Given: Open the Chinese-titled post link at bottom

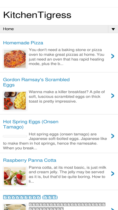Looking at the screenshot, I should click(31, 197).
